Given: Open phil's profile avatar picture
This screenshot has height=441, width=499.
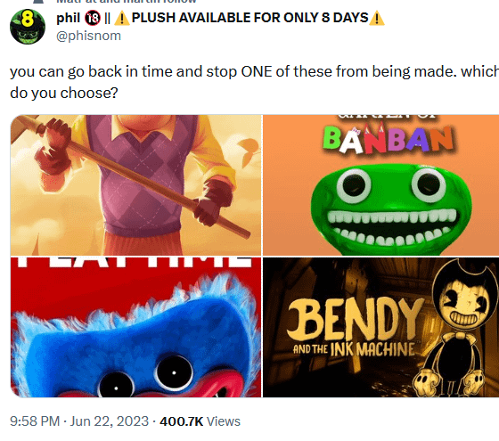Looking at the screenshot, I should tap(28, 27).
